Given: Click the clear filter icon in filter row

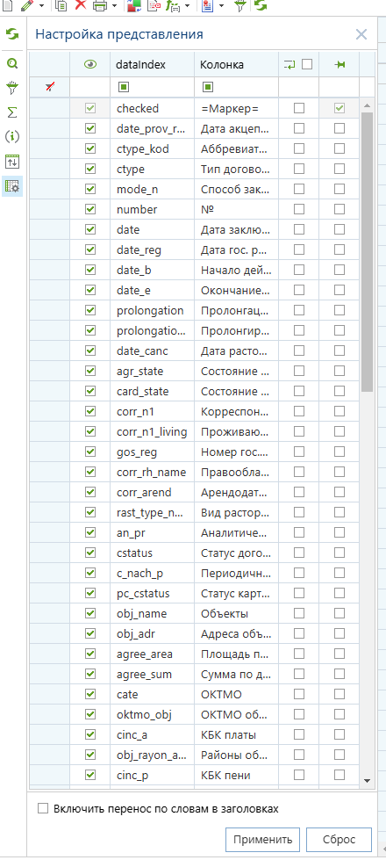Looking at the screenshot, I should pos(50,87).
